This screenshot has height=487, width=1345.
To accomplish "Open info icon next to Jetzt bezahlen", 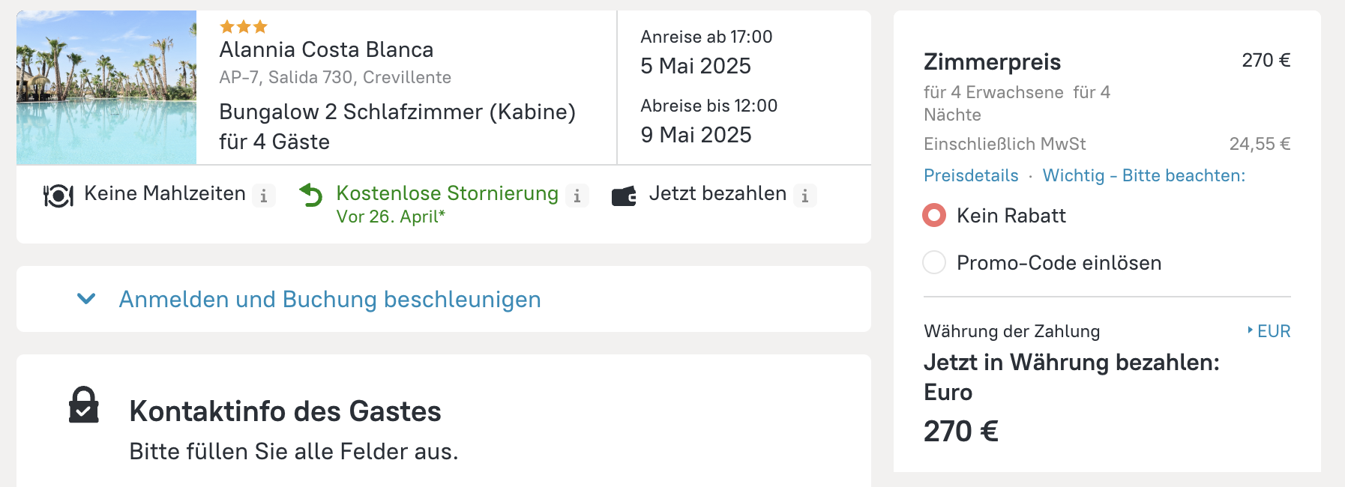I will (804, 196).
